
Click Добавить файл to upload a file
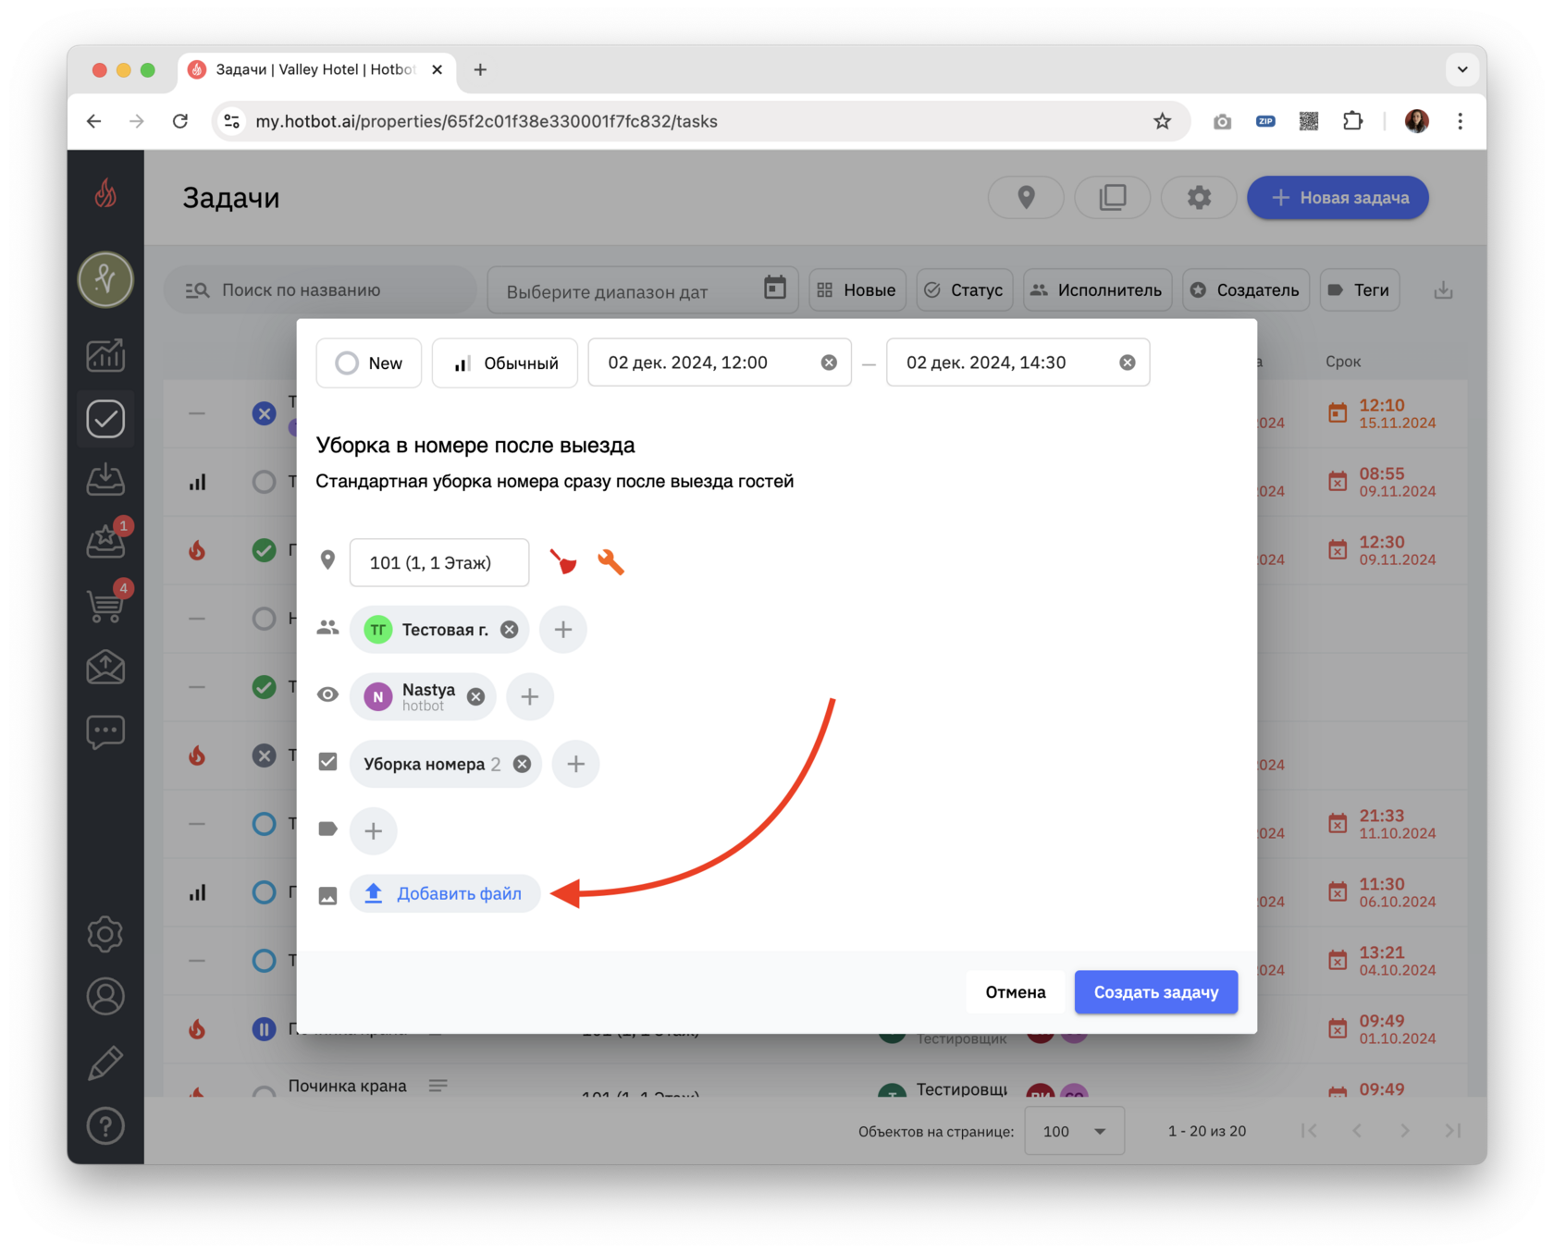444,893
